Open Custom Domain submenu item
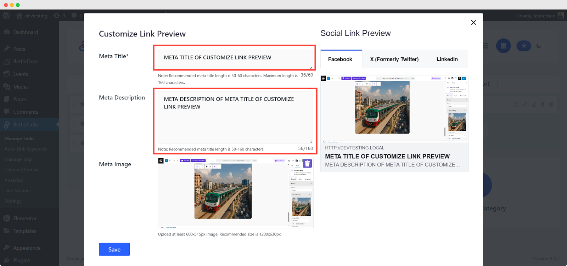Screen dimensions: 567x266 coord(22,170)
